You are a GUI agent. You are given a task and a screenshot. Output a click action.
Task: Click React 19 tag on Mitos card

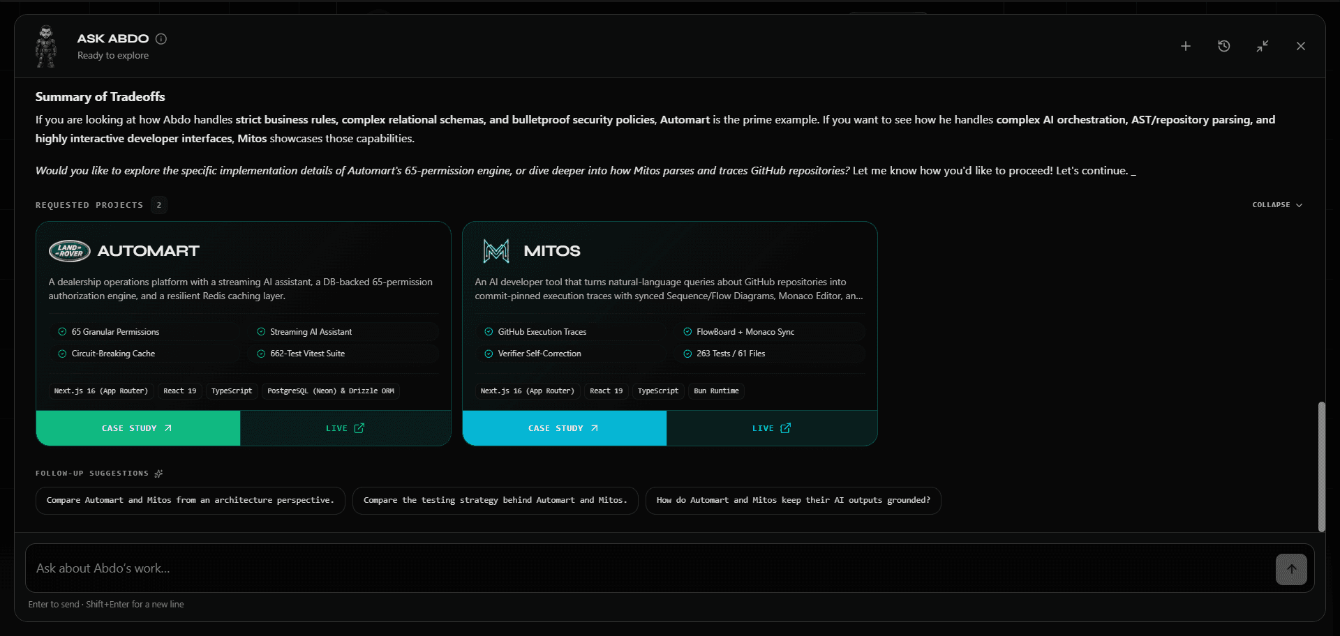pos(606,391)
